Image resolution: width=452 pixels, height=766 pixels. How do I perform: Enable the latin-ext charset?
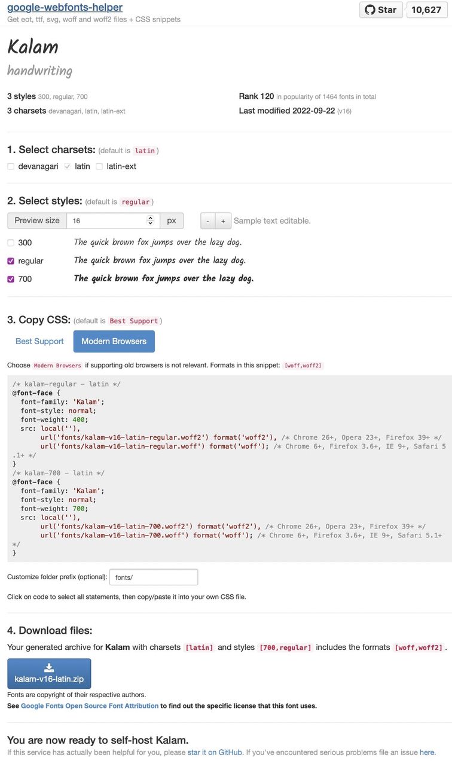[x=99, y=166]
